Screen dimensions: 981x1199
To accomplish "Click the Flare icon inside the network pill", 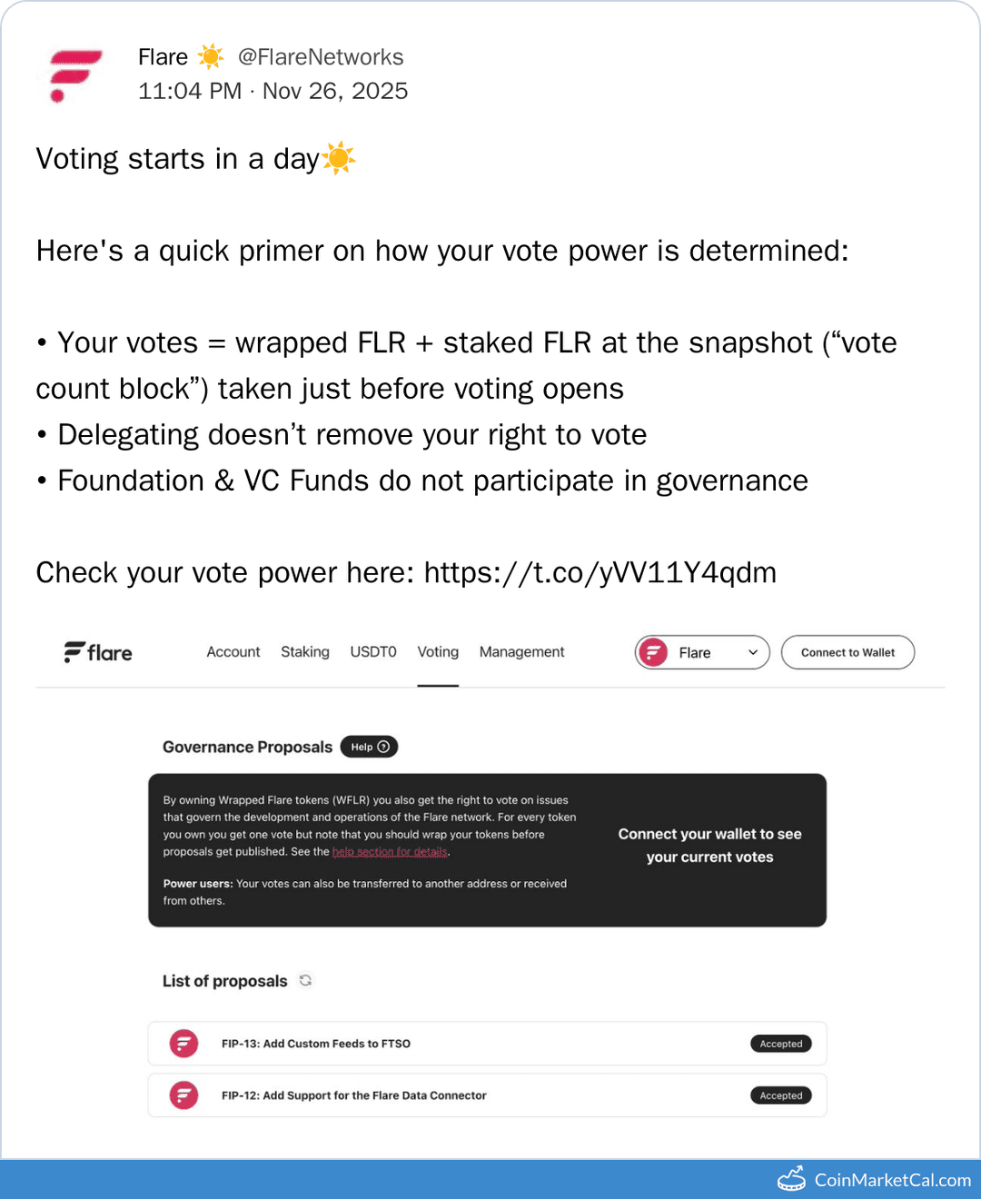I will click(x=653, y=652).
